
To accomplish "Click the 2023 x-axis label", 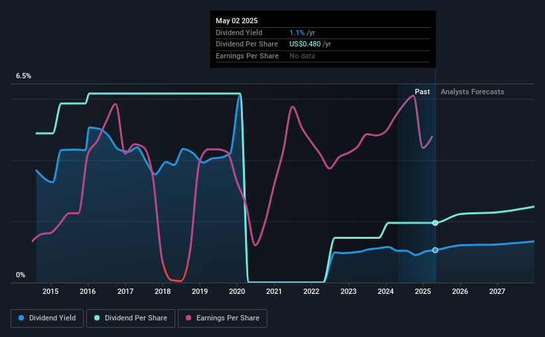I will [x=349, y=291].
